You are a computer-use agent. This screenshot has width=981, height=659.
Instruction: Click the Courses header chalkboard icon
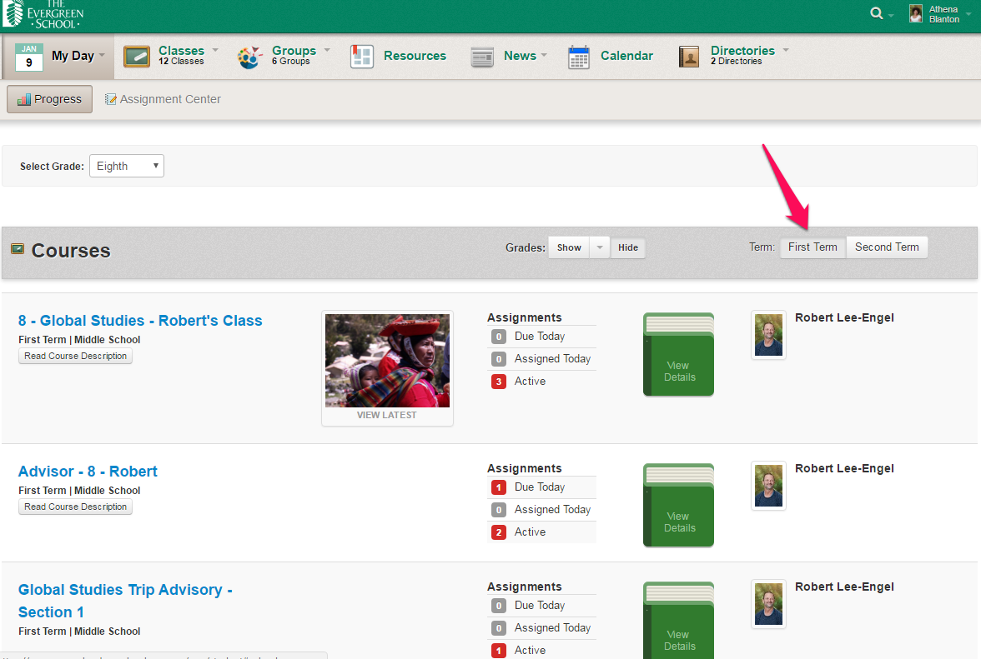18,249
